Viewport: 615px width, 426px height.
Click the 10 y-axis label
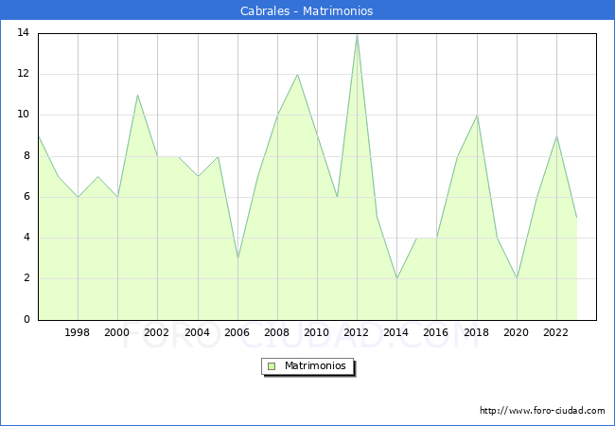23,115
